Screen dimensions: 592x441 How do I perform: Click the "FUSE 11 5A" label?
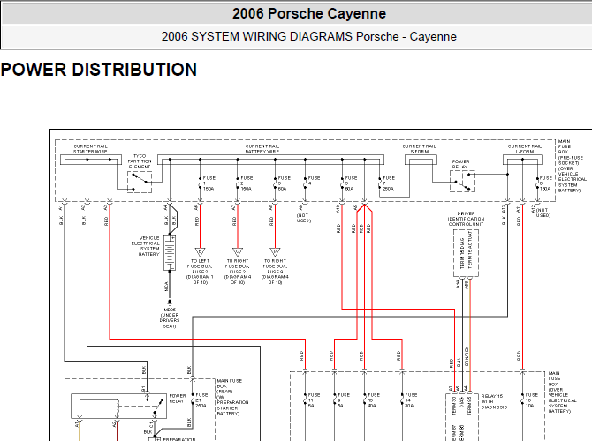(x=314, y=400)
